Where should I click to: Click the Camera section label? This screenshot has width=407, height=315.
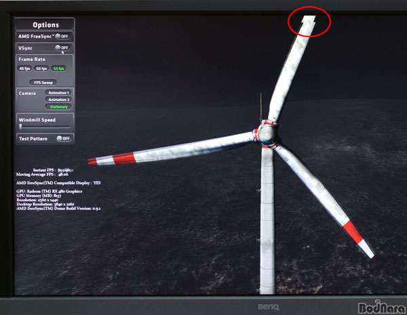coord(27,93)
